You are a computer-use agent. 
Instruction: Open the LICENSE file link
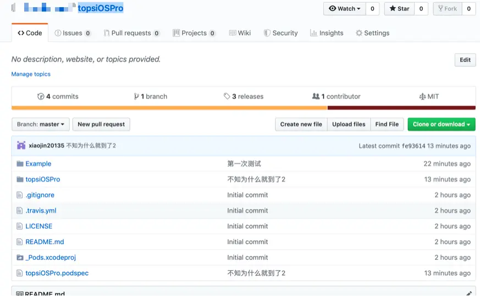click(39, 226)
